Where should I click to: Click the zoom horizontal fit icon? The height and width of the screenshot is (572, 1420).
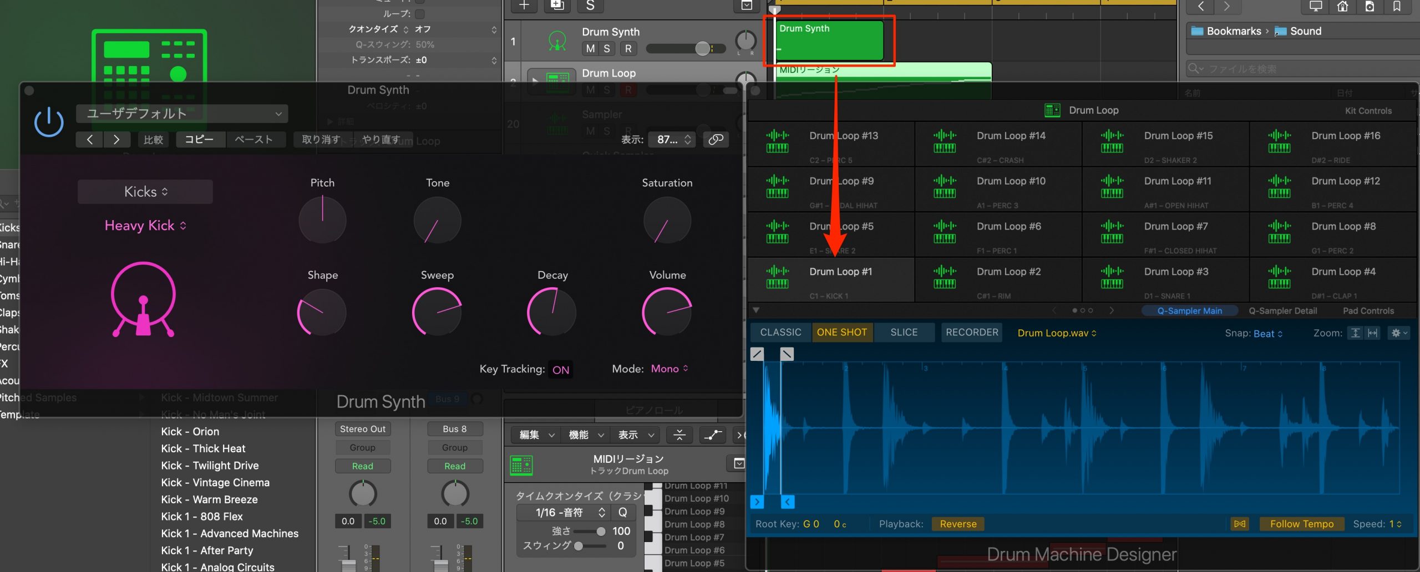point(1372,333)
